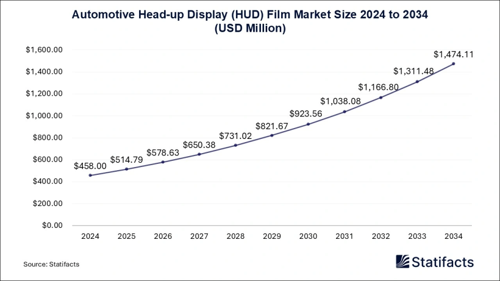The width and height of the screenshot is (500, 281).
Task: Select the 2033 x-axis year label
Action: point(417,236)
